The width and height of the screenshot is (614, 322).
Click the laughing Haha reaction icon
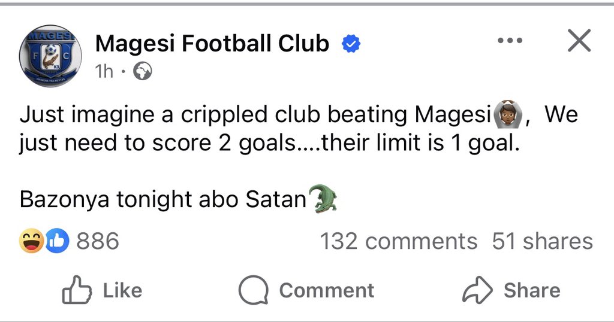pos(31,241)
